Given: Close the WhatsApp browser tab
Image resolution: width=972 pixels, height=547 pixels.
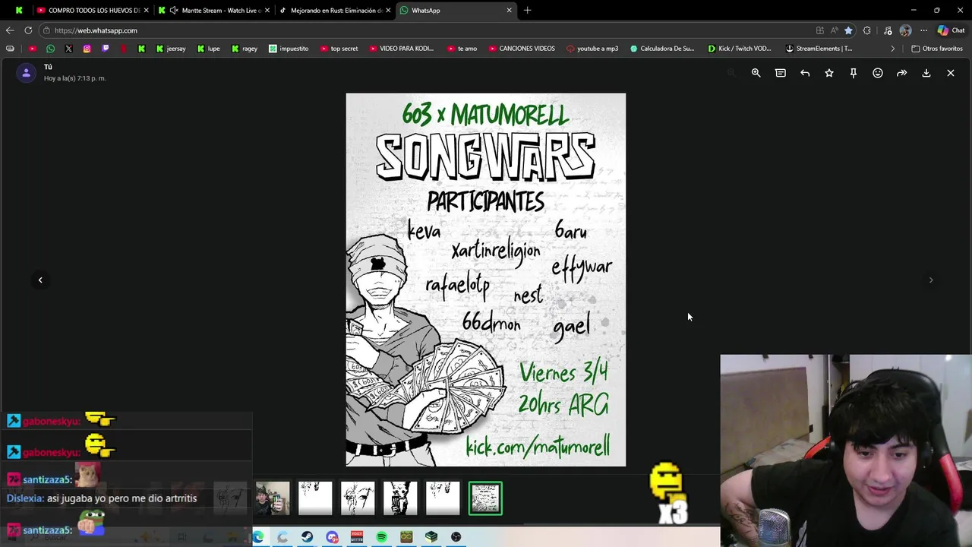Looking at the screenshot, I should (509, 10).
